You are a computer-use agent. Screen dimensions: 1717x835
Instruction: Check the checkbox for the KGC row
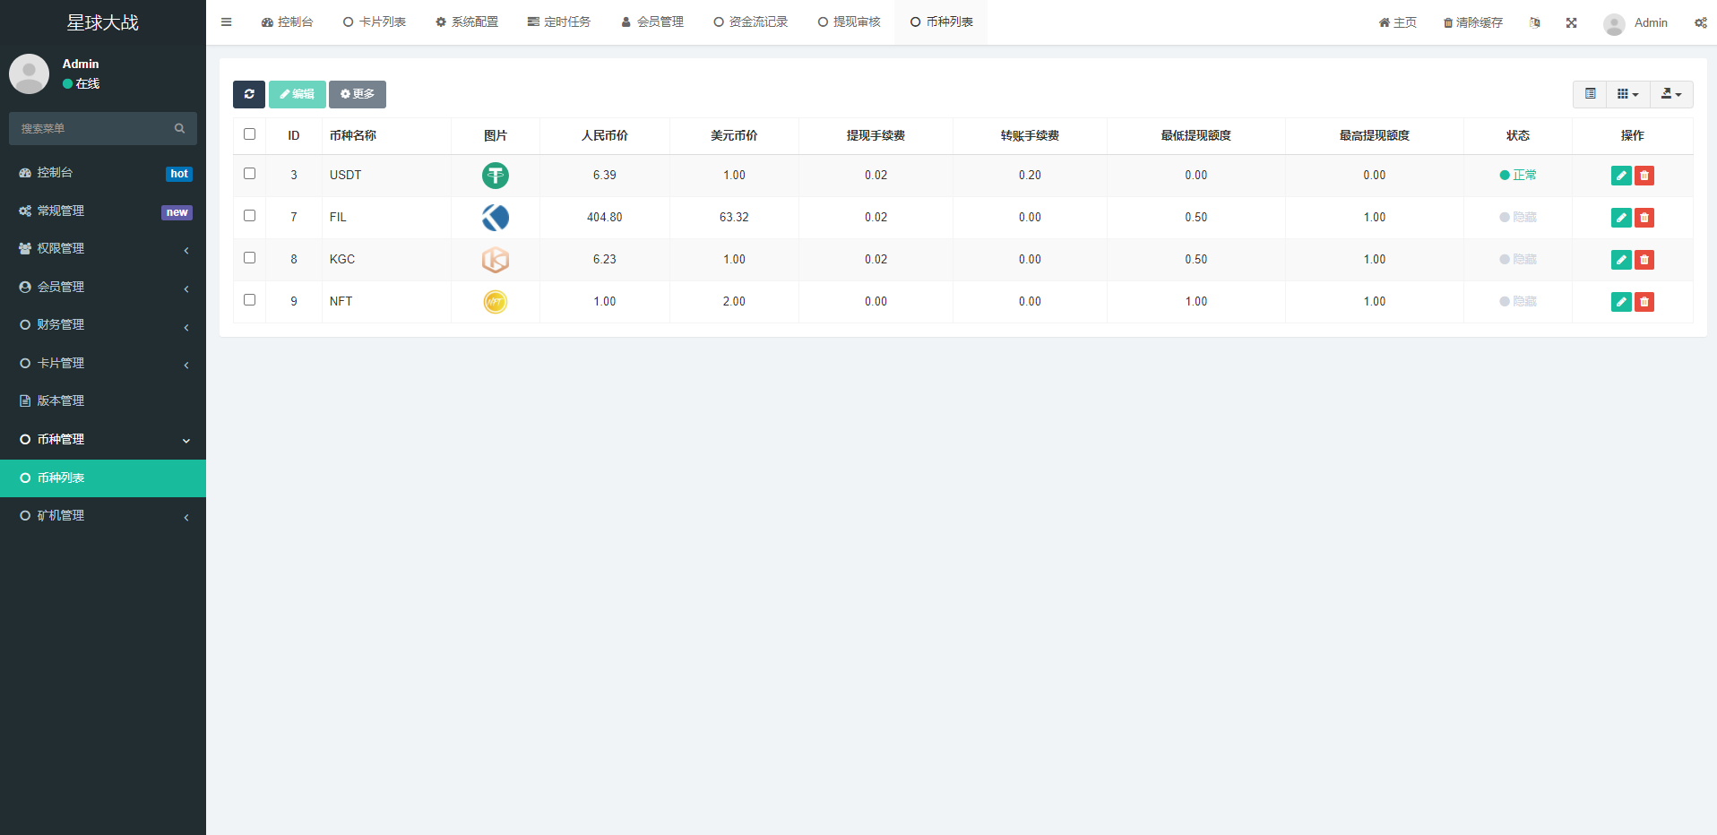(249, 257)
